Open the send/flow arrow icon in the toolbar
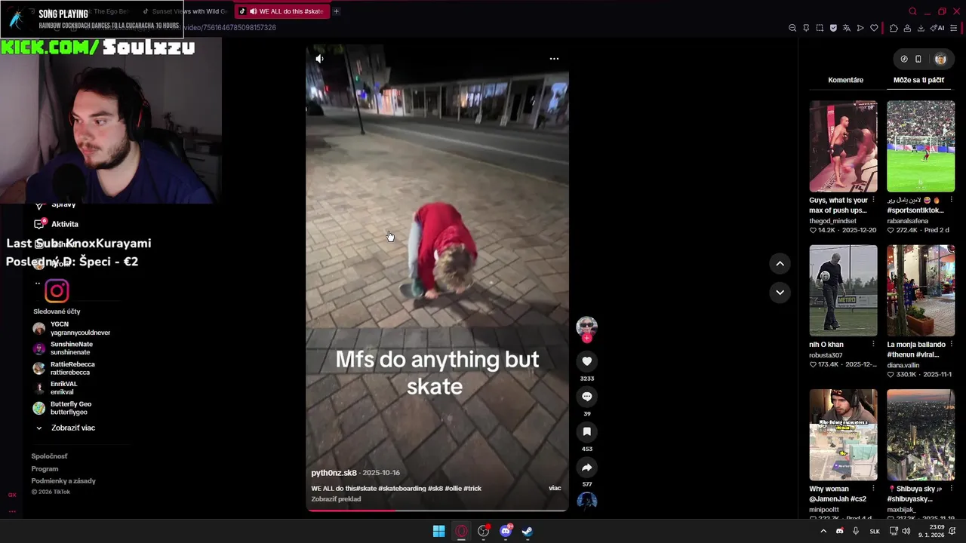Image resolution: width=966 pixels, height=543 pixels. [x=860, y=28]
